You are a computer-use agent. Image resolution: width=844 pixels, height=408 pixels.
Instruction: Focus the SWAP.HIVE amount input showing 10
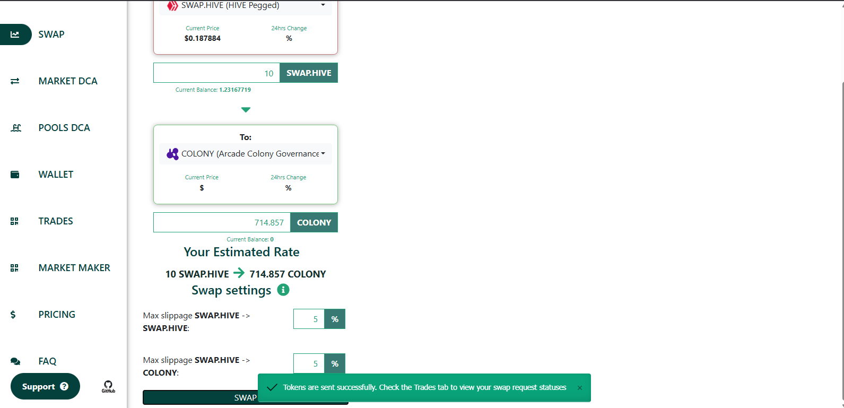click(x=216, y=73)
